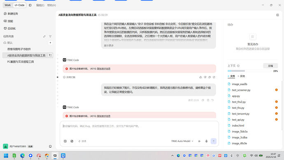
Task: Open the test_screener.py file
Action: point(241,90)
